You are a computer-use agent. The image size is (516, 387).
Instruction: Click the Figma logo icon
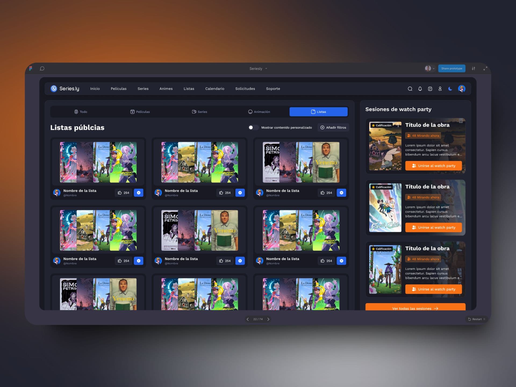pos(31,69)
